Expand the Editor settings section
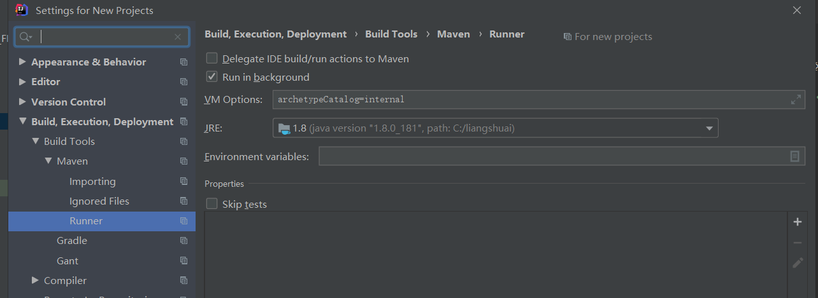 coord(23,82)
